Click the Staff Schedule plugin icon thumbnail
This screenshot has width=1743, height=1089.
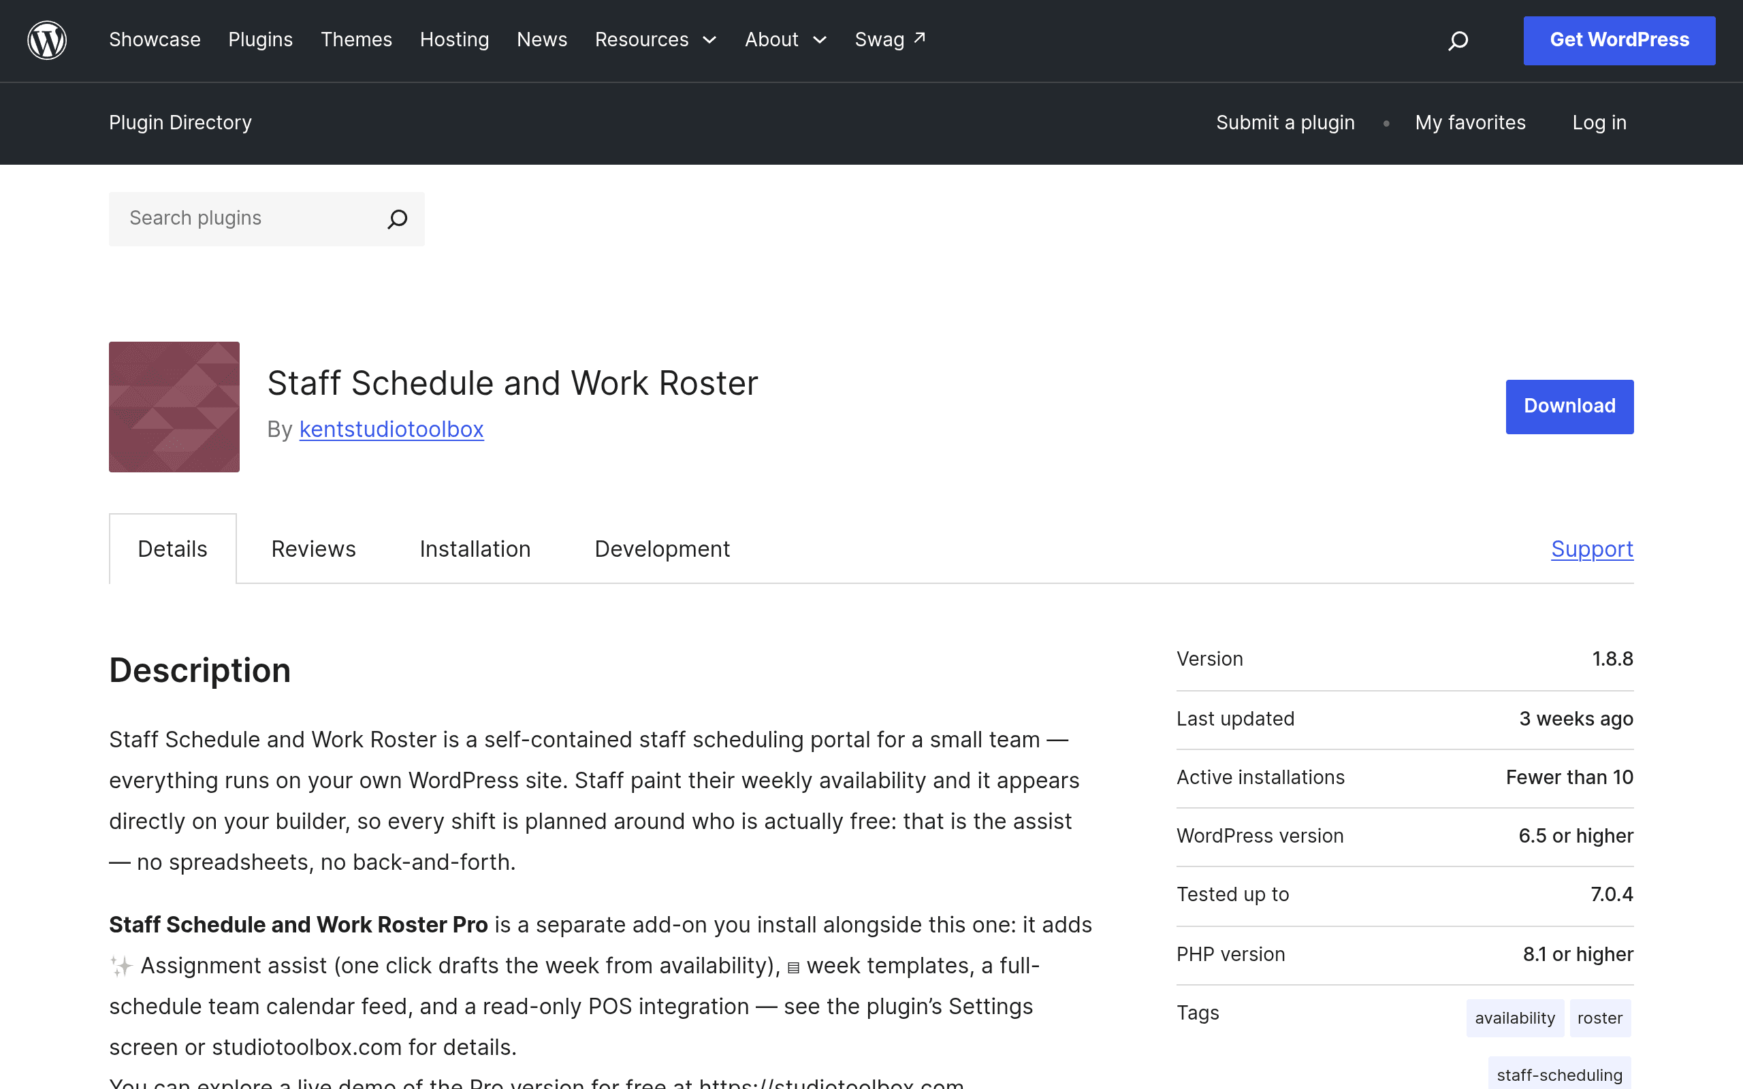pyautogui.click(x=174, y=407)
